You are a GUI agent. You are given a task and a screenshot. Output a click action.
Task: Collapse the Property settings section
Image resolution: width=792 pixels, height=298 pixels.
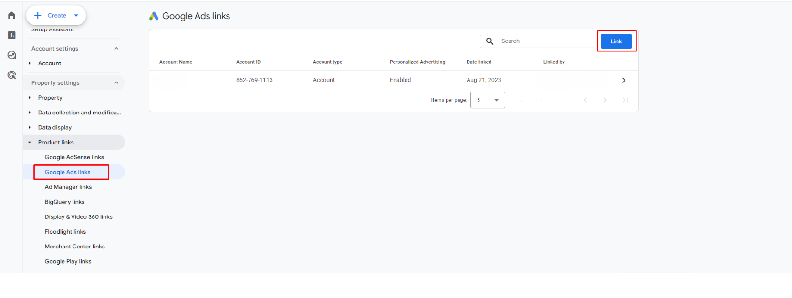[116, 83]
